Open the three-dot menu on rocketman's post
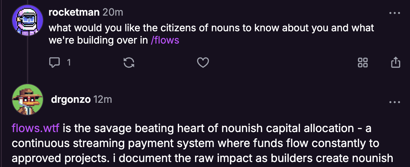 395,13
